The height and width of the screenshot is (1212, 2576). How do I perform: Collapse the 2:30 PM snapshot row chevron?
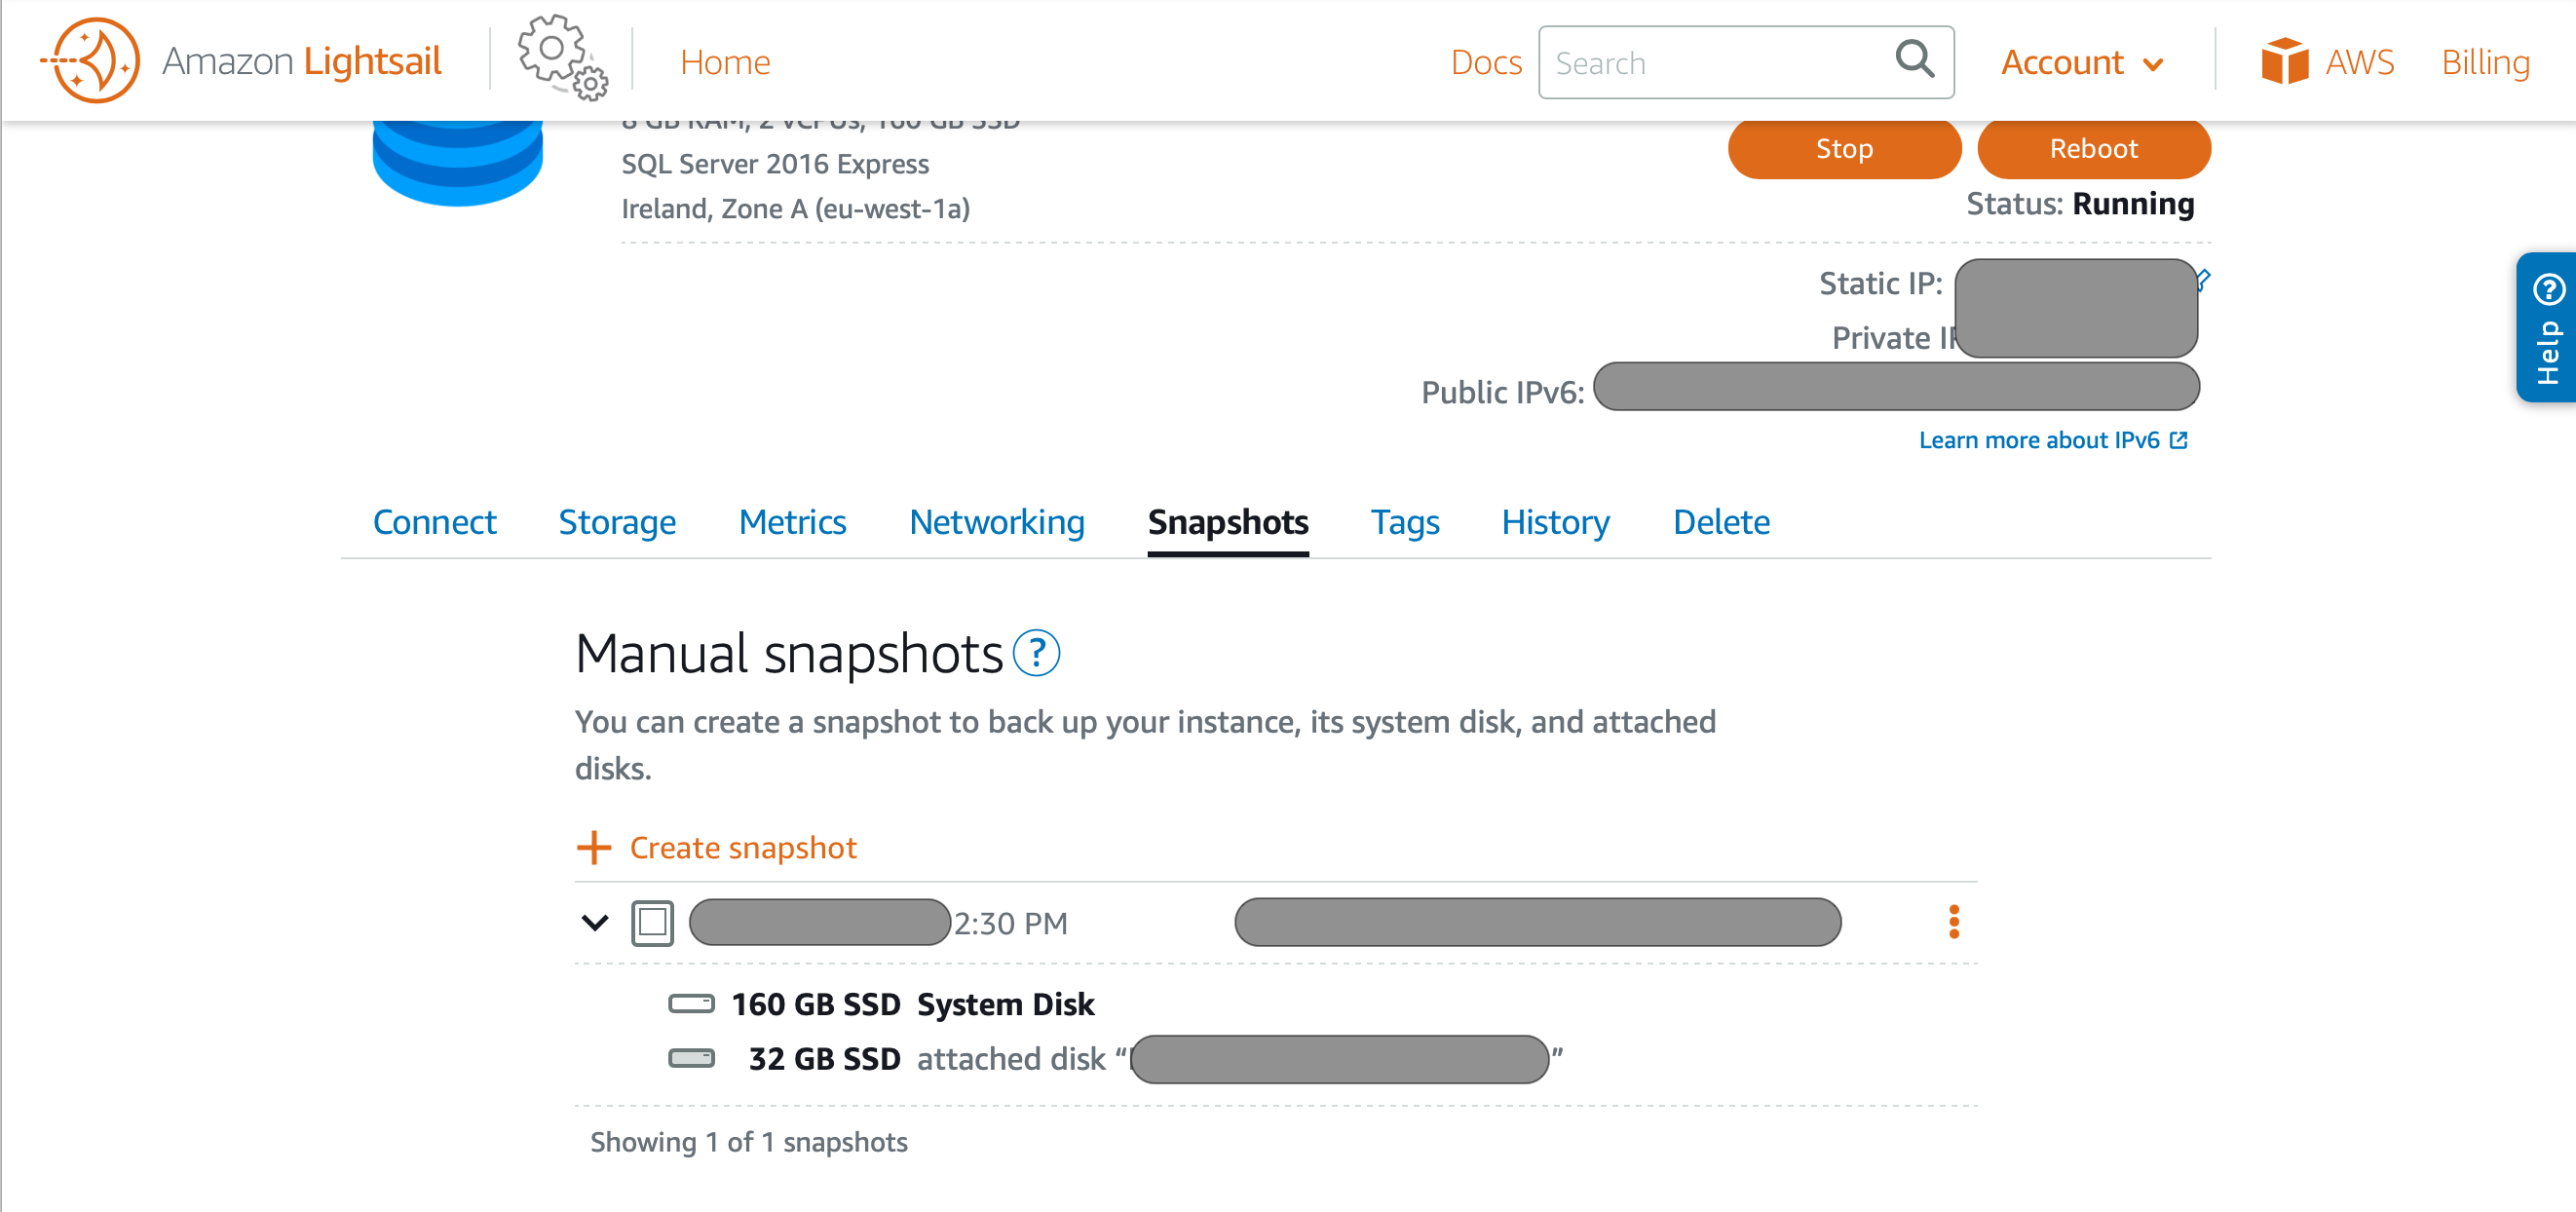(x=594, y=922)
